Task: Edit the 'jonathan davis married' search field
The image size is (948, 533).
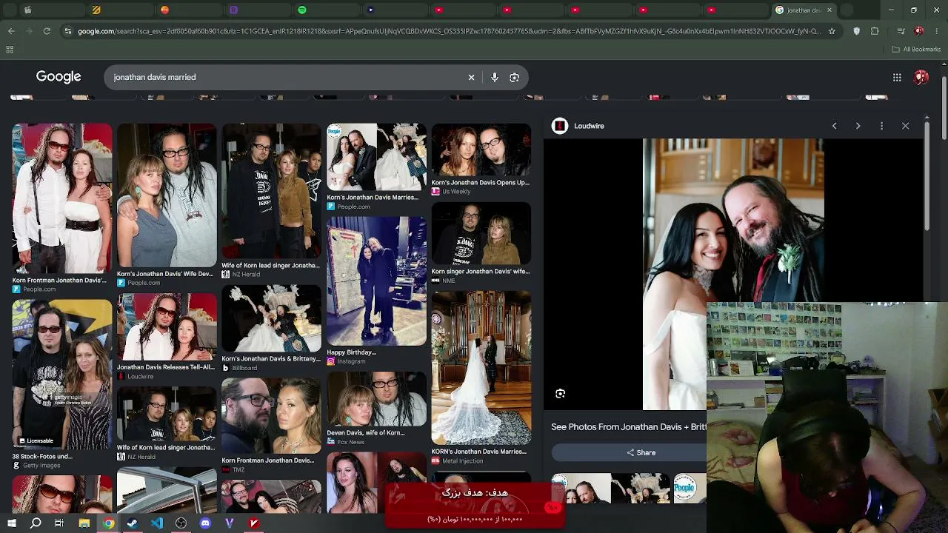Action: (x=285, y=77)
